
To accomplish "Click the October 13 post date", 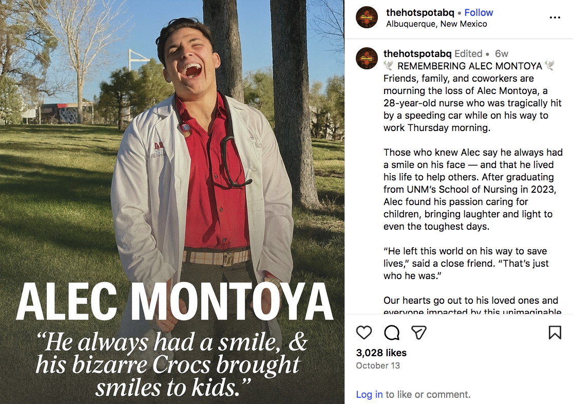I will [x=377, y=366].
